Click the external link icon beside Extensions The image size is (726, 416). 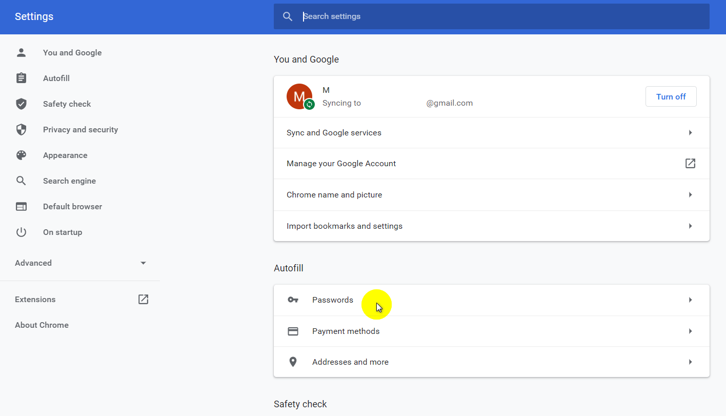143,299
